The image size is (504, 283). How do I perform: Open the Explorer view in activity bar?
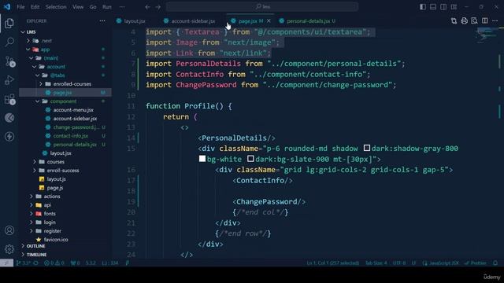point(9,23)
